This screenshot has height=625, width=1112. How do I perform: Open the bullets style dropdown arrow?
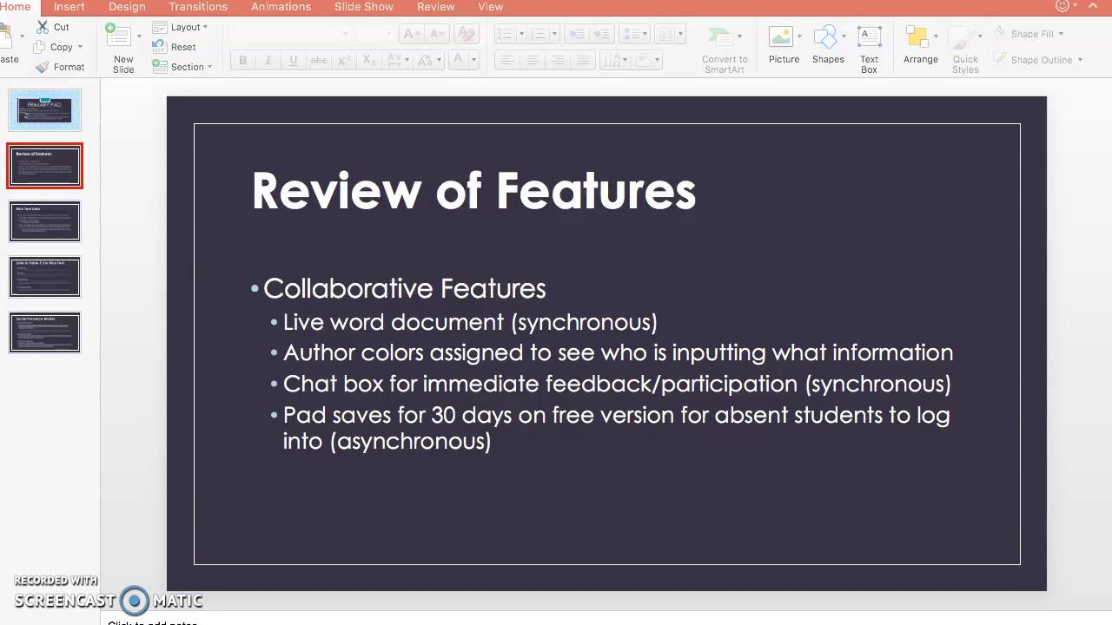point(521,34)
